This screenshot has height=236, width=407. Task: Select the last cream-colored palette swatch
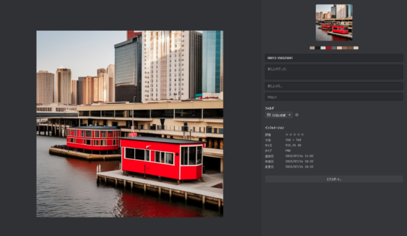point(356,48)
